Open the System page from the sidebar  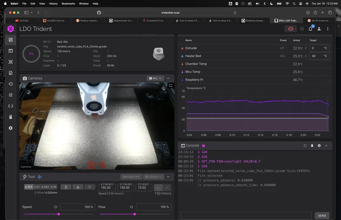click(x=11, y=117)
